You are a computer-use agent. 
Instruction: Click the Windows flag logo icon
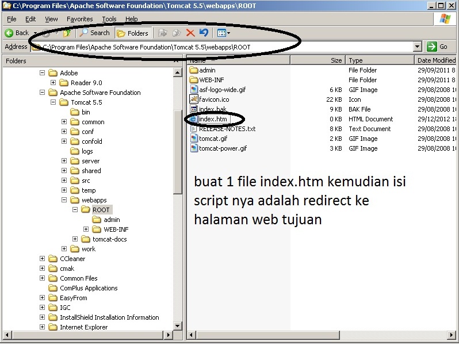(x=445, y=20)
